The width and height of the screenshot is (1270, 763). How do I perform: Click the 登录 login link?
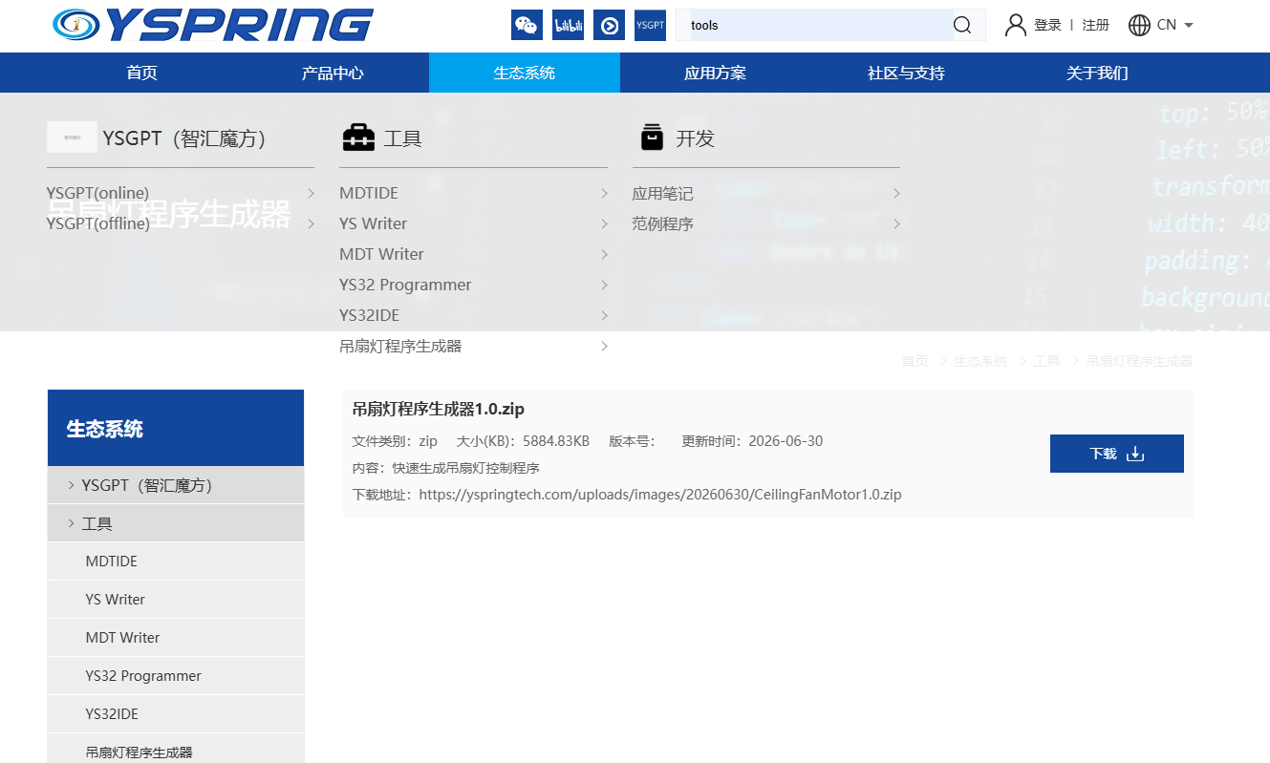1047,25
